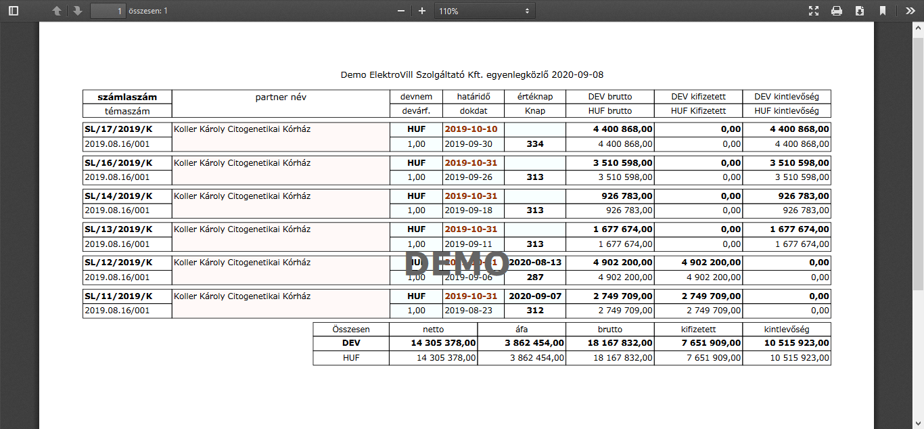Switch to presentation mode
Screen dimensions: 924x429
point(814,11)
